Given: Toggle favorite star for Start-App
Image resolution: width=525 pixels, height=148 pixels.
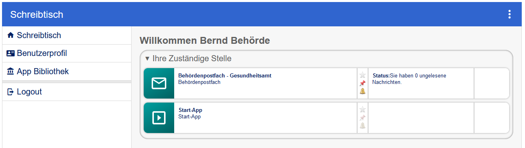Looking at the screenshot, I should click(x=363, y=109).
